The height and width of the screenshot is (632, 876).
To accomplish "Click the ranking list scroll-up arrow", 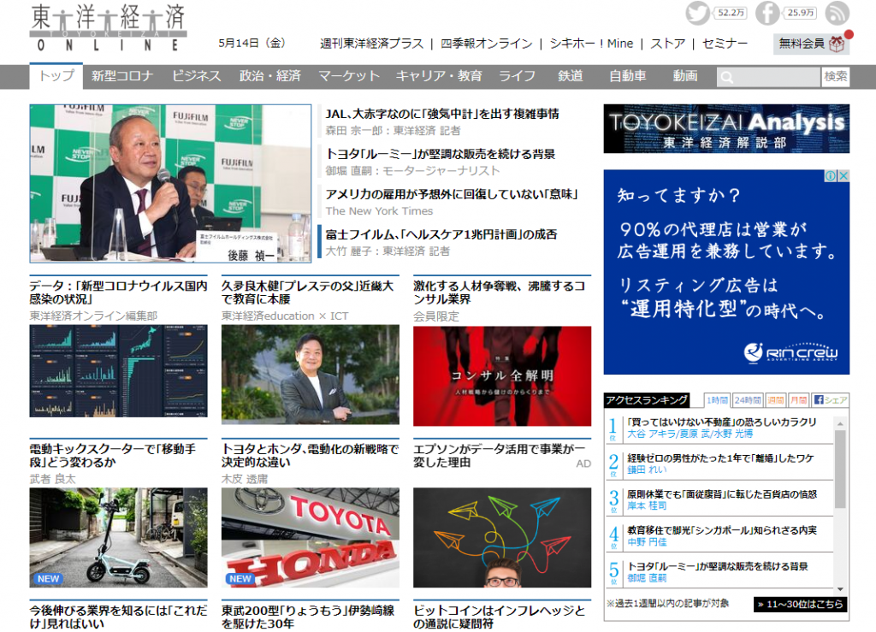I will (x=841, y=424).
